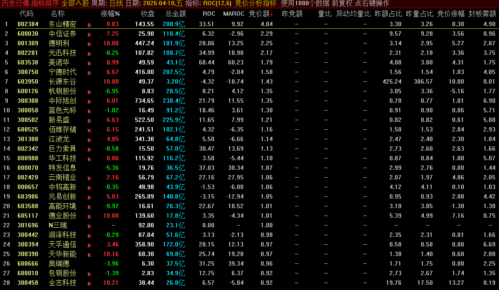Open stock name 奥瑞德
This screenshot has width=499, height=290.
pos(59,263)
